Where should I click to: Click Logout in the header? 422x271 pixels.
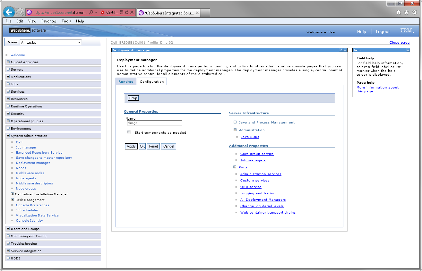[383, 31]
